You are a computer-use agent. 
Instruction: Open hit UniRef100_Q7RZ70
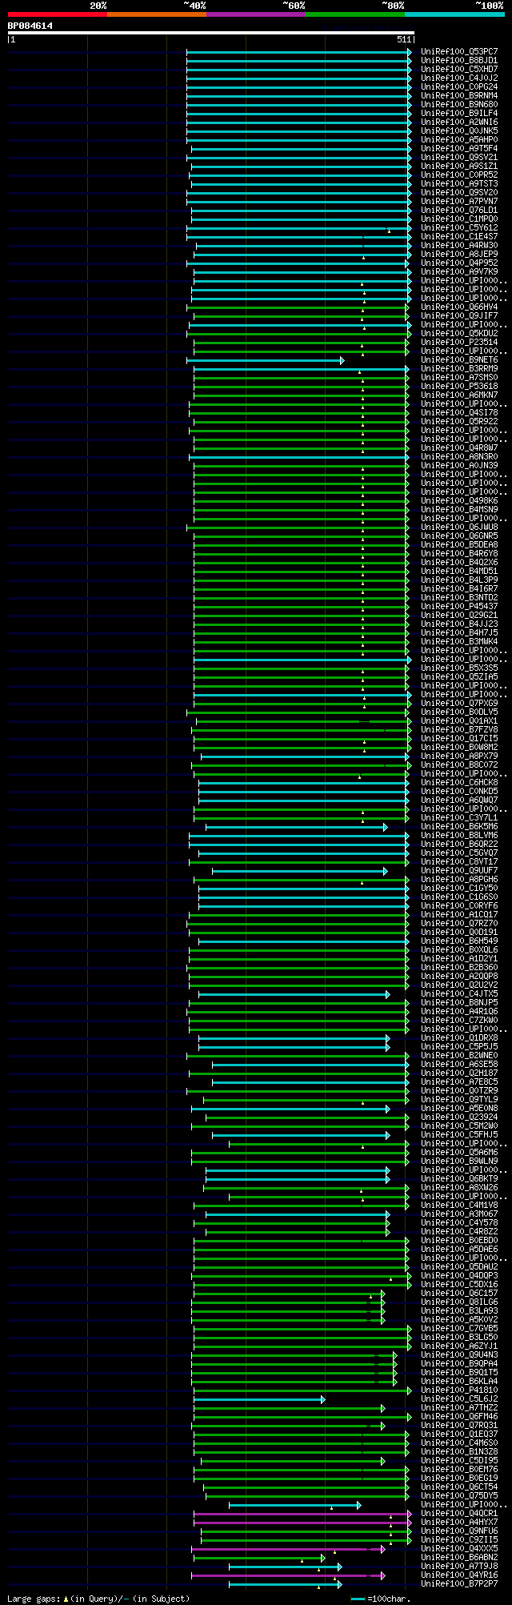coord(459,924)
